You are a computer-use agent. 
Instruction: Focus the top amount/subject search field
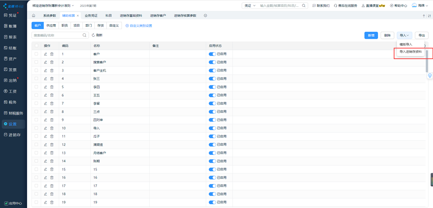(280, 5)
